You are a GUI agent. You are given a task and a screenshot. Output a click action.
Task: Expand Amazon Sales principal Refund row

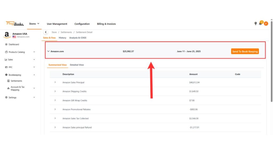tap(55, 127)
